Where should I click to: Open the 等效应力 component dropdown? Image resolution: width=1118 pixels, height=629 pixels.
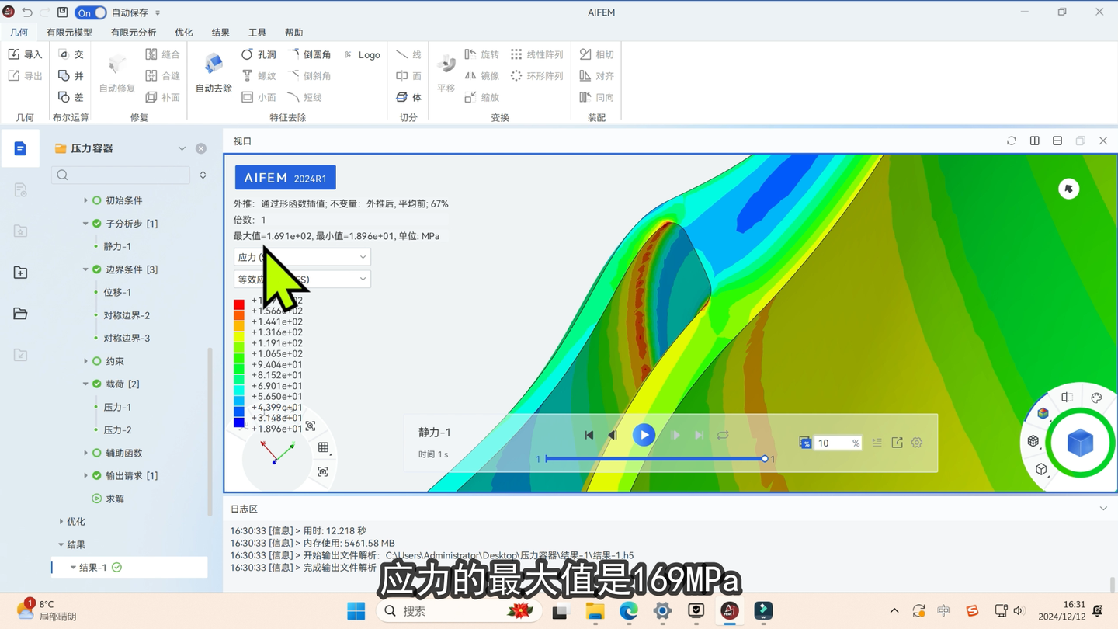click(302, 279)
